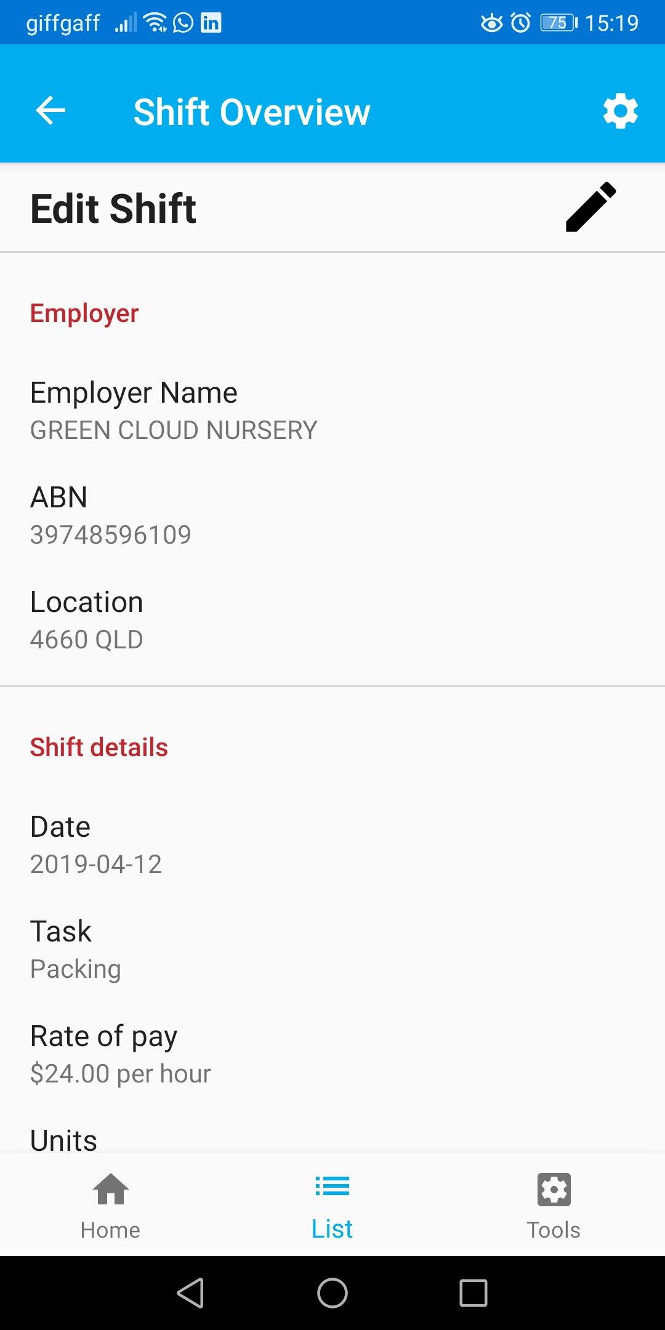Image resolution: width=665 pixels, height=1330 pixels.
Task: Select the Task Packing row
Action: coord(76,949)
